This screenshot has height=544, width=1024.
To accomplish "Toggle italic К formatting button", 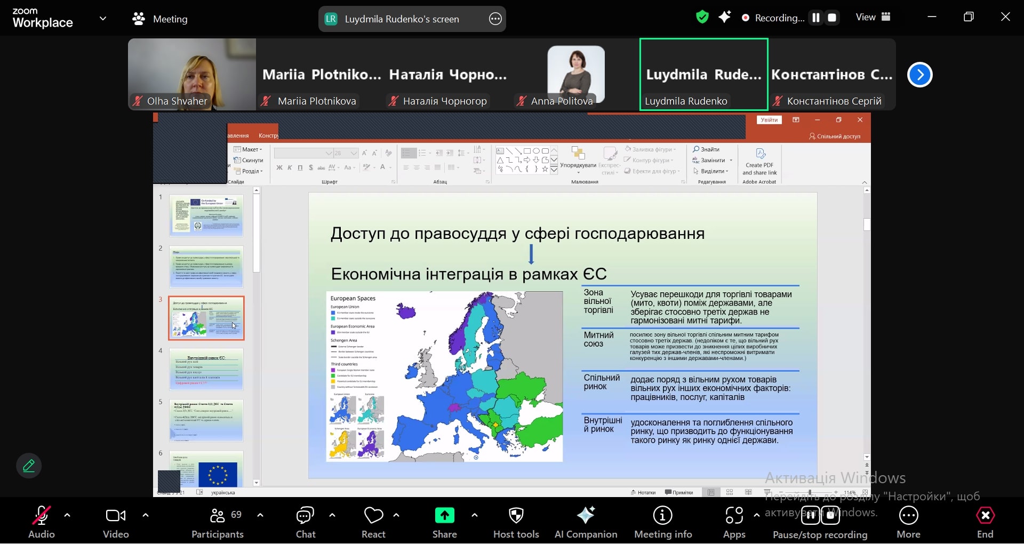I will [290, 167].
